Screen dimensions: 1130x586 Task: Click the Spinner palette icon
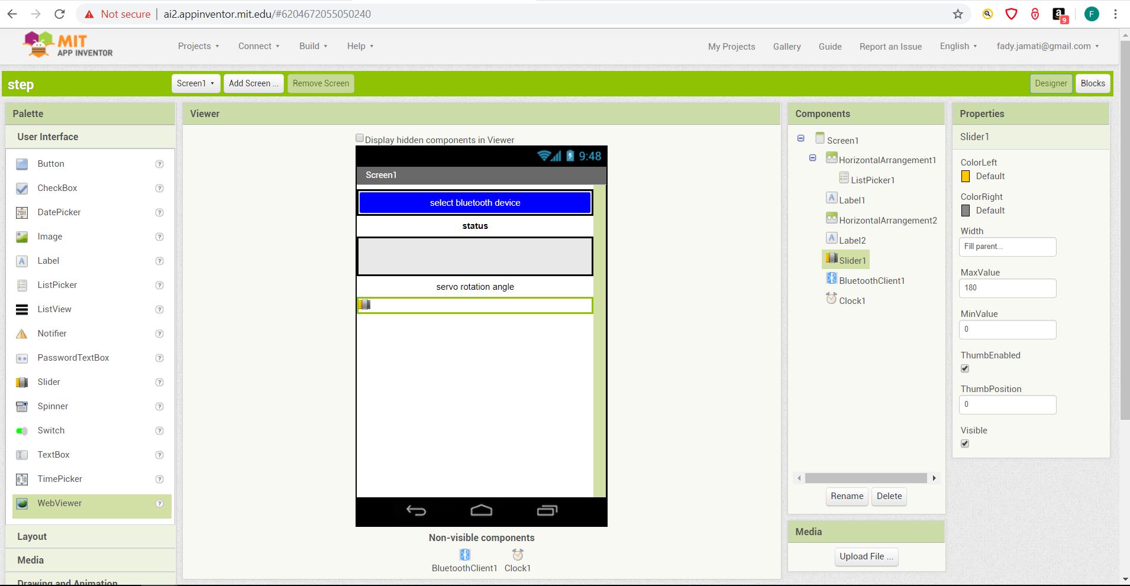tap(22, 407)
